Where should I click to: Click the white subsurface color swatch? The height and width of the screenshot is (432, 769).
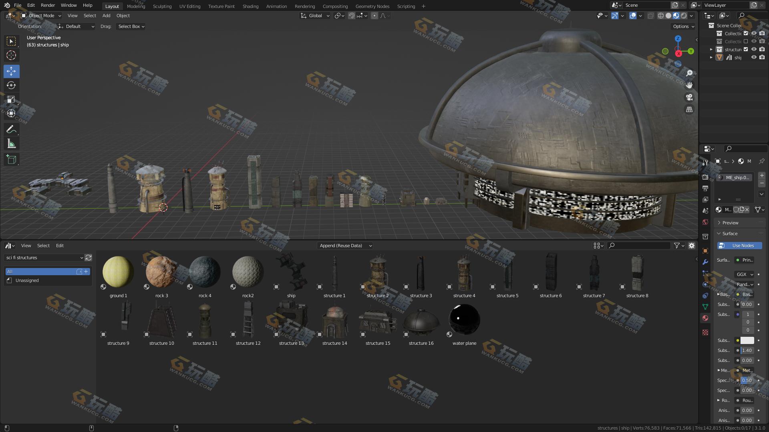(x=747, y=340)
